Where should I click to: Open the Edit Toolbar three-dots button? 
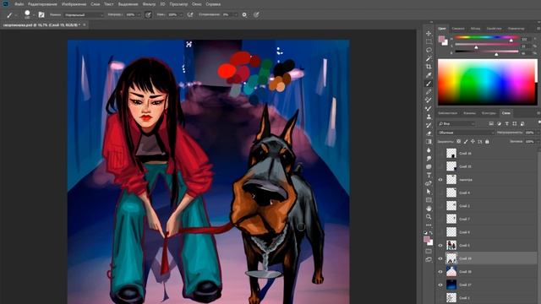tap(429, 225)
